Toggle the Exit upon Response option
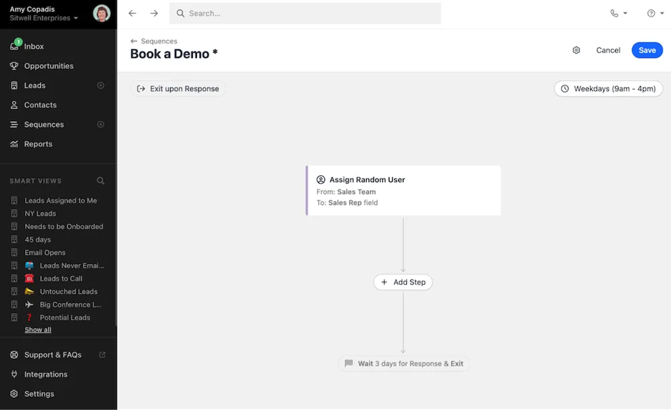The image size is (671, 410). tap(178, 88)
